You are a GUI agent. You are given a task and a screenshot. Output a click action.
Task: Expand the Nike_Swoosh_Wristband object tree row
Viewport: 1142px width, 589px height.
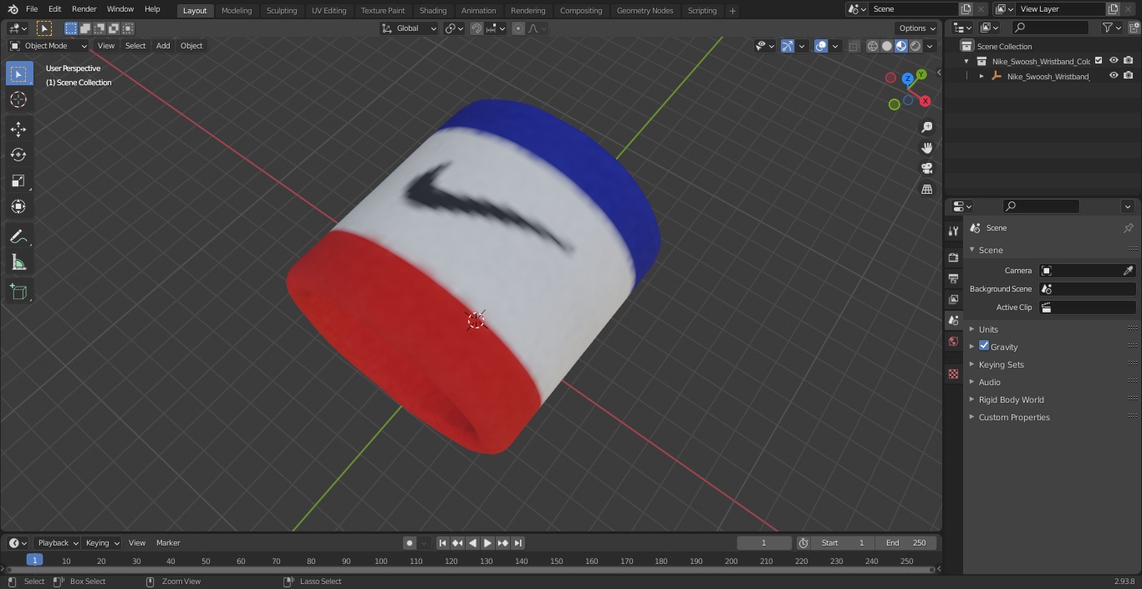click(981, 76)
